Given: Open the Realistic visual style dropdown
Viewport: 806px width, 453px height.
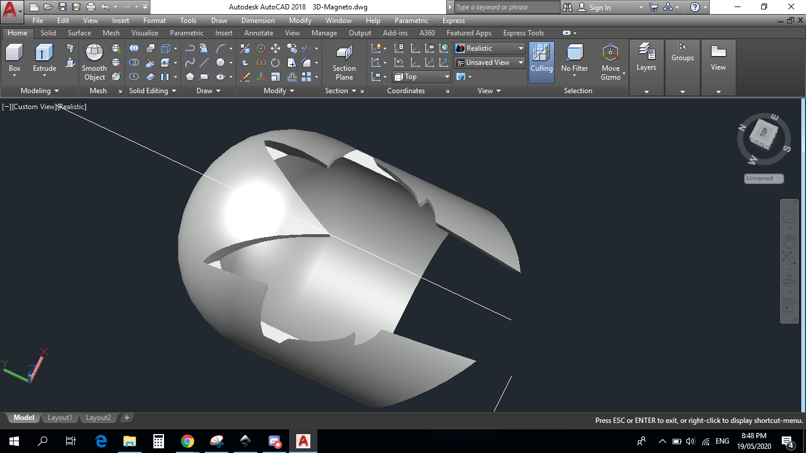Looking at the screenshot, I should click(x=490, y=48).
